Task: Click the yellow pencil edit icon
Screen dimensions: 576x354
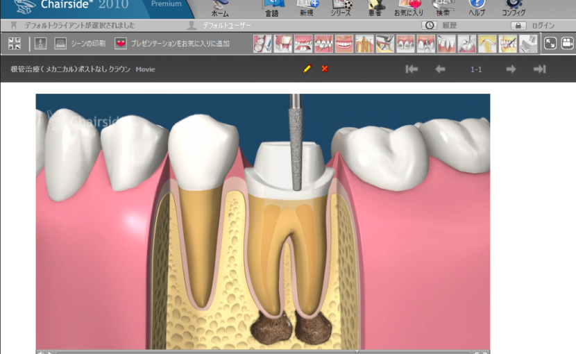Action: pos(307,69)
